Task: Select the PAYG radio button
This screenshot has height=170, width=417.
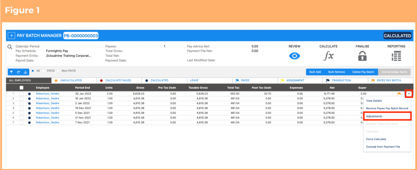Action: coord(44,71)
